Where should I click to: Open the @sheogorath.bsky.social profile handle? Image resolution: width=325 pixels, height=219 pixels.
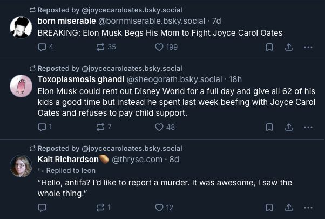pyautogui.click(x=174, y=79)
